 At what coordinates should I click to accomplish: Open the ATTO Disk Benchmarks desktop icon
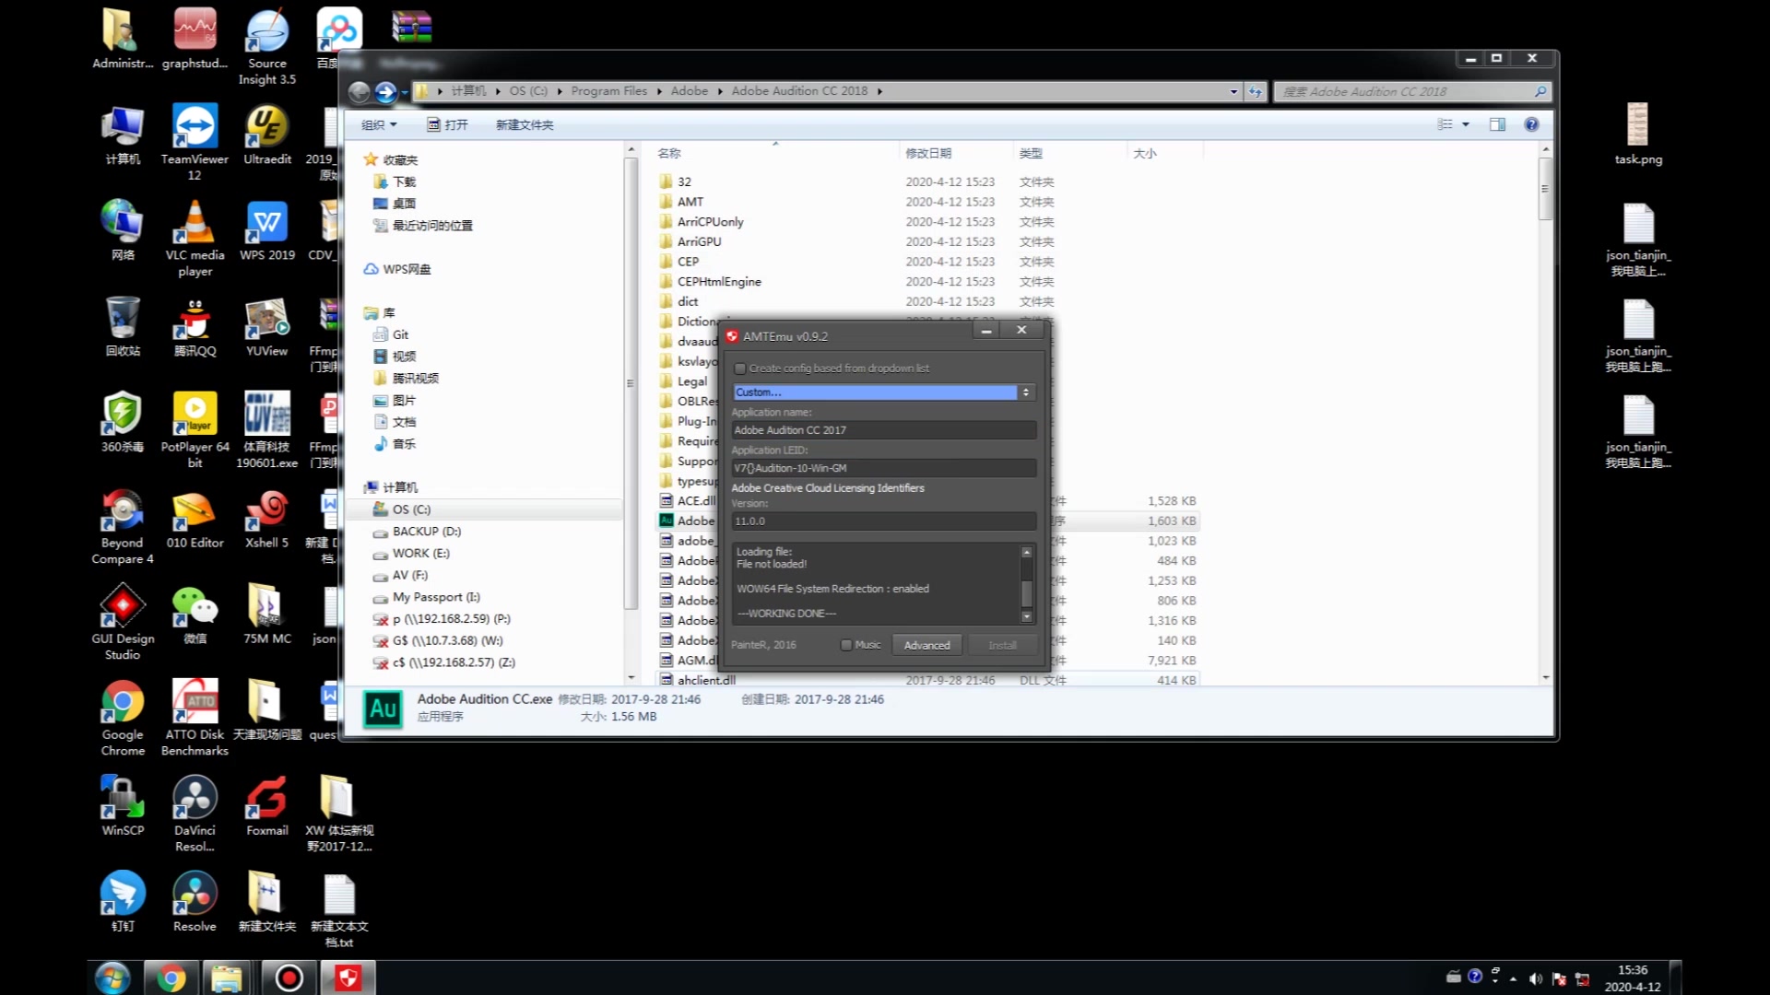point(195,718)
